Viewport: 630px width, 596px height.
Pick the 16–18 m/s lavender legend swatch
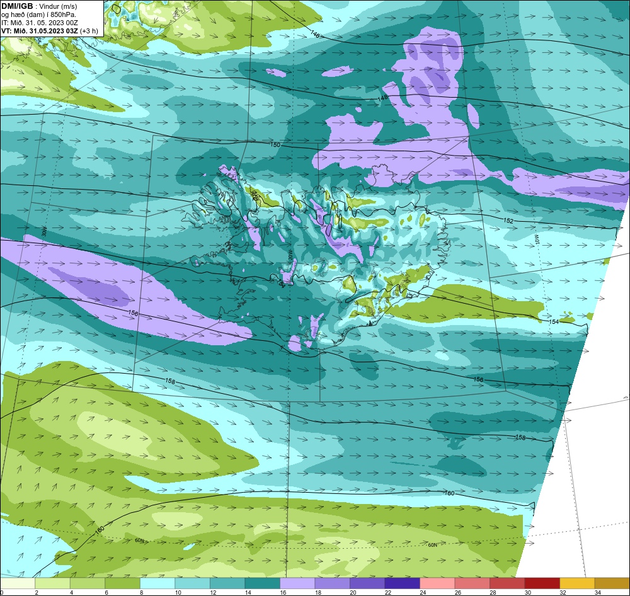tap(297, 583)
